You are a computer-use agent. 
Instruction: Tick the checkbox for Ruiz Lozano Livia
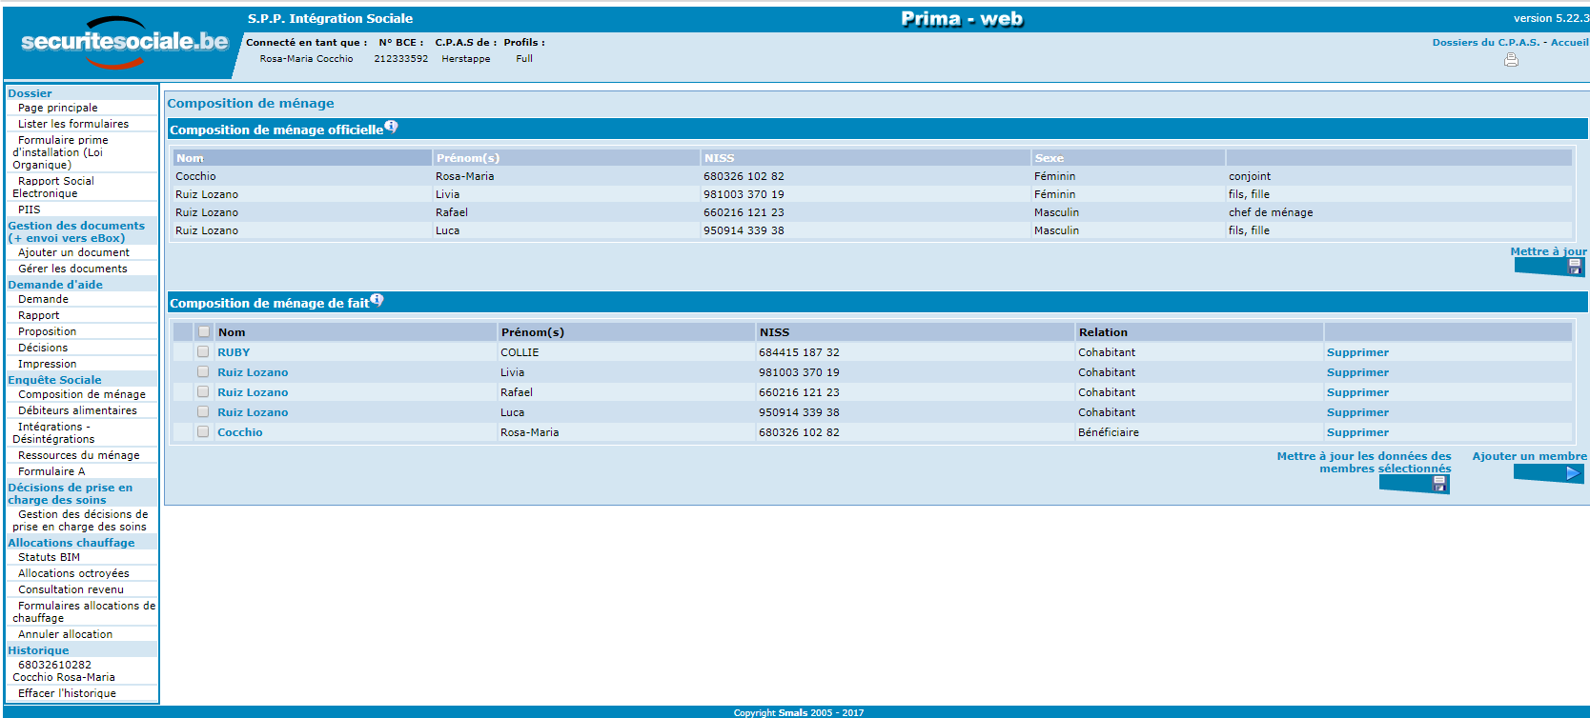203,371
